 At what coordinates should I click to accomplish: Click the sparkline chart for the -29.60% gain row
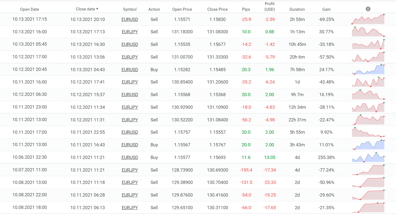pos(368,195)
